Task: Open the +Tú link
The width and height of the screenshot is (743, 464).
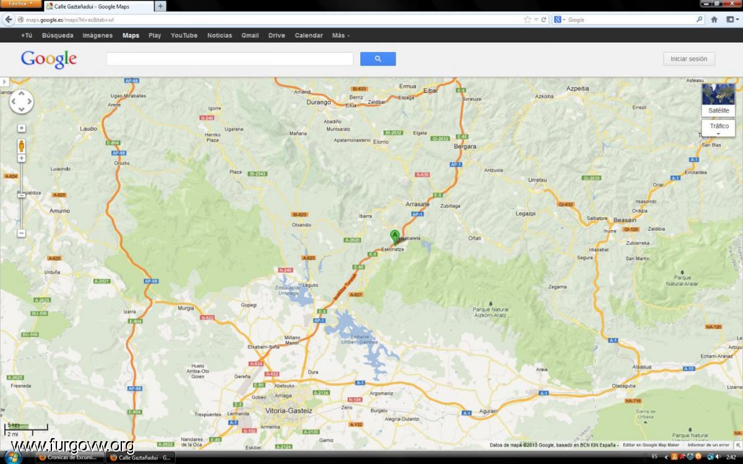Action: click(27, 35)
